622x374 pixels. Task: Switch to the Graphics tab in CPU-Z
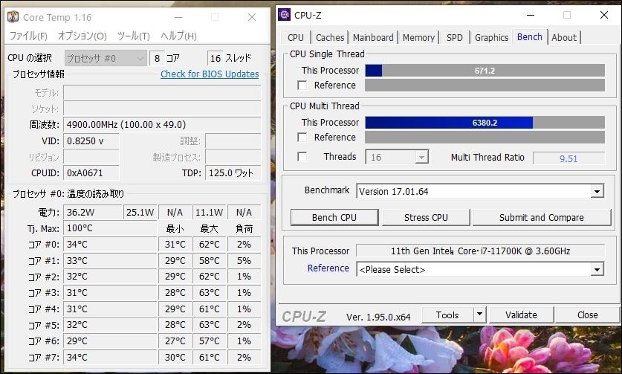(491, 38)
